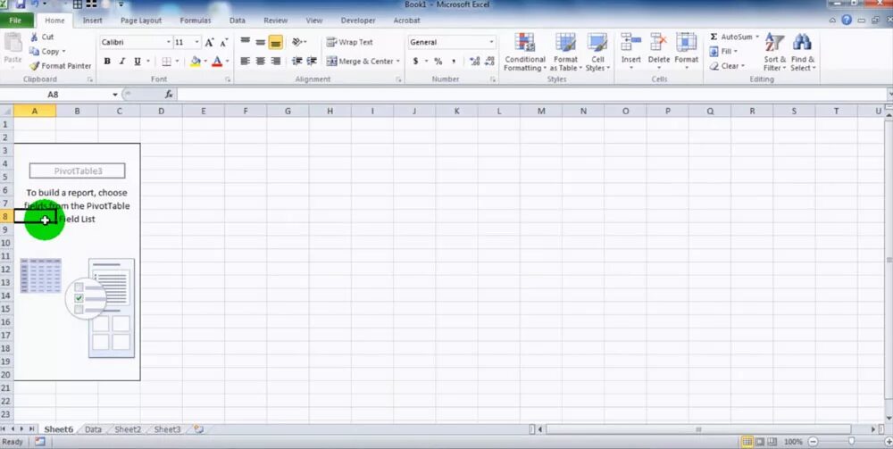893x449 pixels.
Task: Click the Cut scissors icon
Action: [x=35, y=37]
